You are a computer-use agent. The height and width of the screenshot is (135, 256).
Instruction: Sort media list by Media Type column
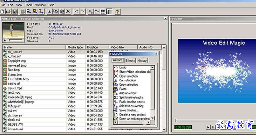tap(76, 47)
